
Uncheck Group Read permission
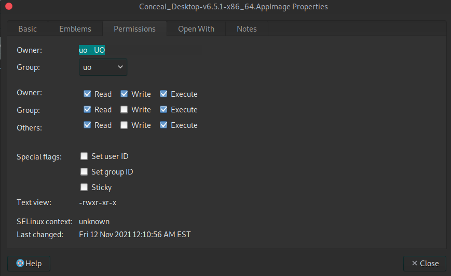click(x=88, y=110)
